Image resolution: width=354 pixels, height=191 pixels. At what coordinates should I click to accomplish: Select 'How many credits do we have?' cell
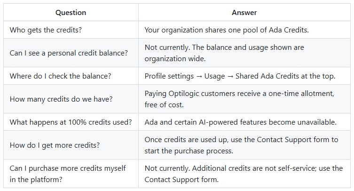click(61, 99)
